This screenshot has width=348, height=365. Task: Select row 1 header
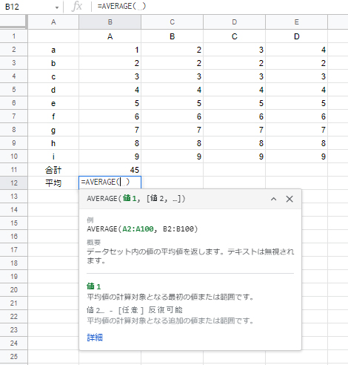[14, 36]
